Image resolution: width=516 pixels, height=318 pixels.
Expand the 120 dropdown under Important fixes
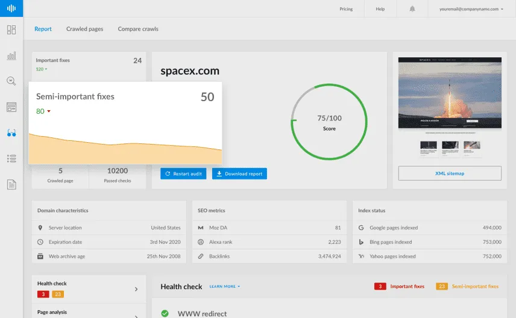[42, 69]
